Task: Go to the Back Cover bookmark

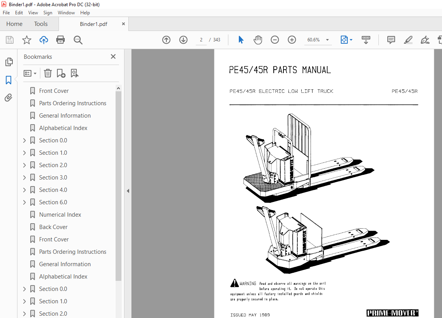Action: [x=53, y=227]
